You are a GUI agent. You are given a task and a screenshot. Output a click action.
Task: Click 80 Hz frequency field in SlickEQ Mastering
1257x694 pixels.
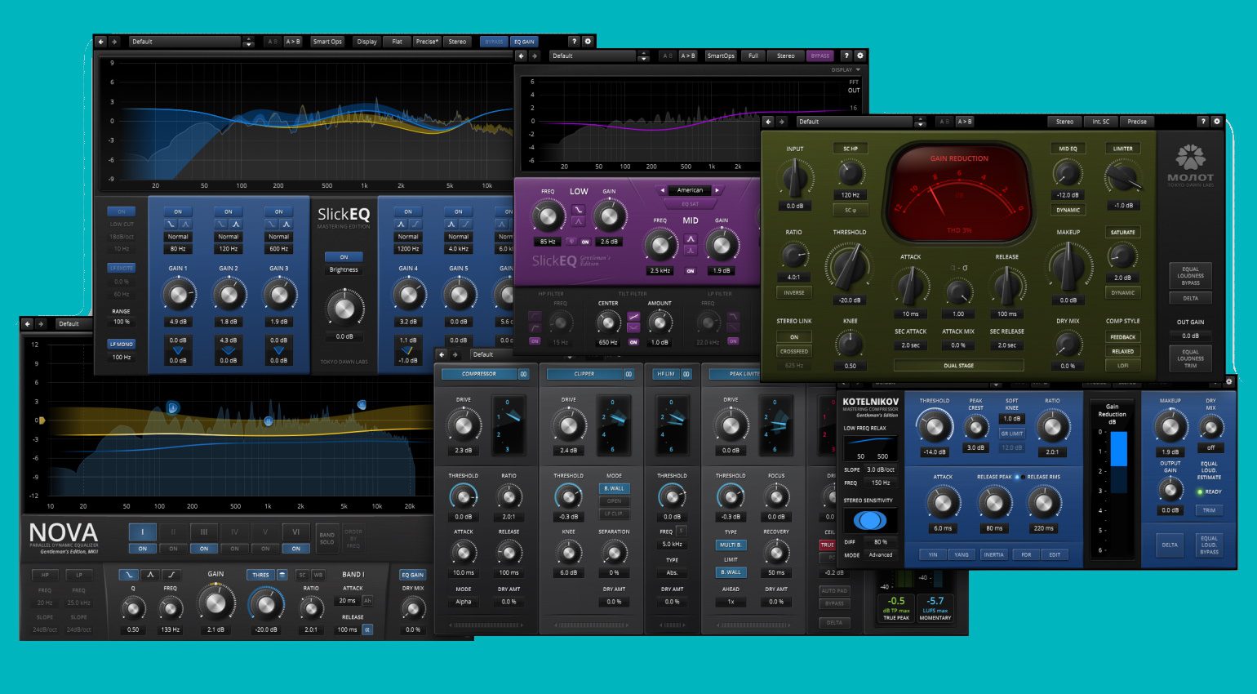178,248
